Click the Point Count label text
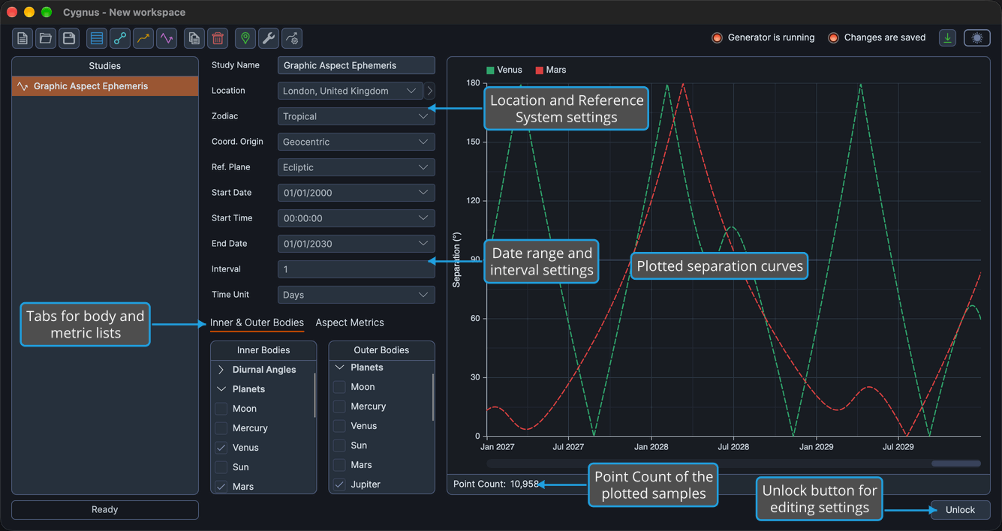Viewport: 1002px width, 531px height. (x=480, y=484)
